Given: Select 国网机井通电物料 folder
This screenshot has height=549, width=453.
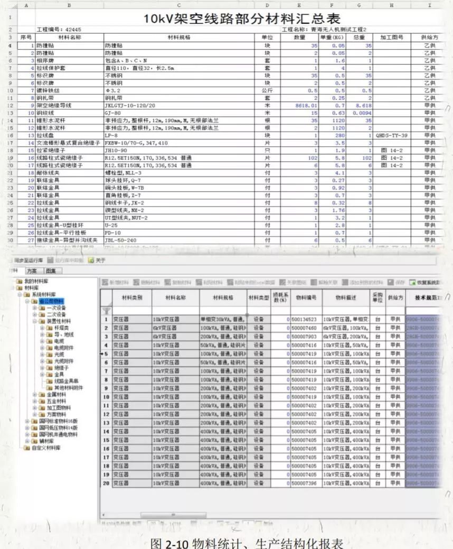Looking at the screenshot, I should pos(54,434).
